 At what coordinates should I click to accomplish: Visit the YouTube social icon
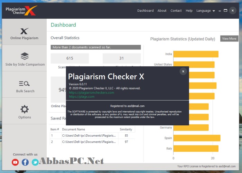pos(15,162)
